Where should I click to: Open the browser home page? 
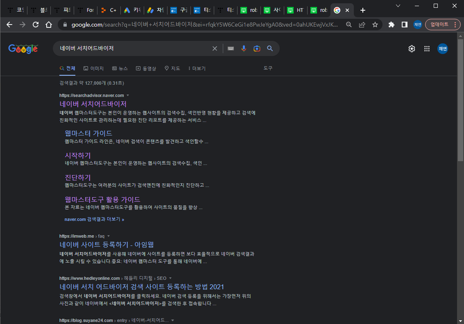tap(49, 25)
